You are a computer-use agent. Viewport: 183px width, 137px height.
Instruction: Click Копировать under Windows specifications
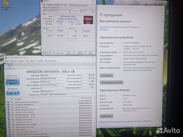pyautogui.click(x=106, y=116)
